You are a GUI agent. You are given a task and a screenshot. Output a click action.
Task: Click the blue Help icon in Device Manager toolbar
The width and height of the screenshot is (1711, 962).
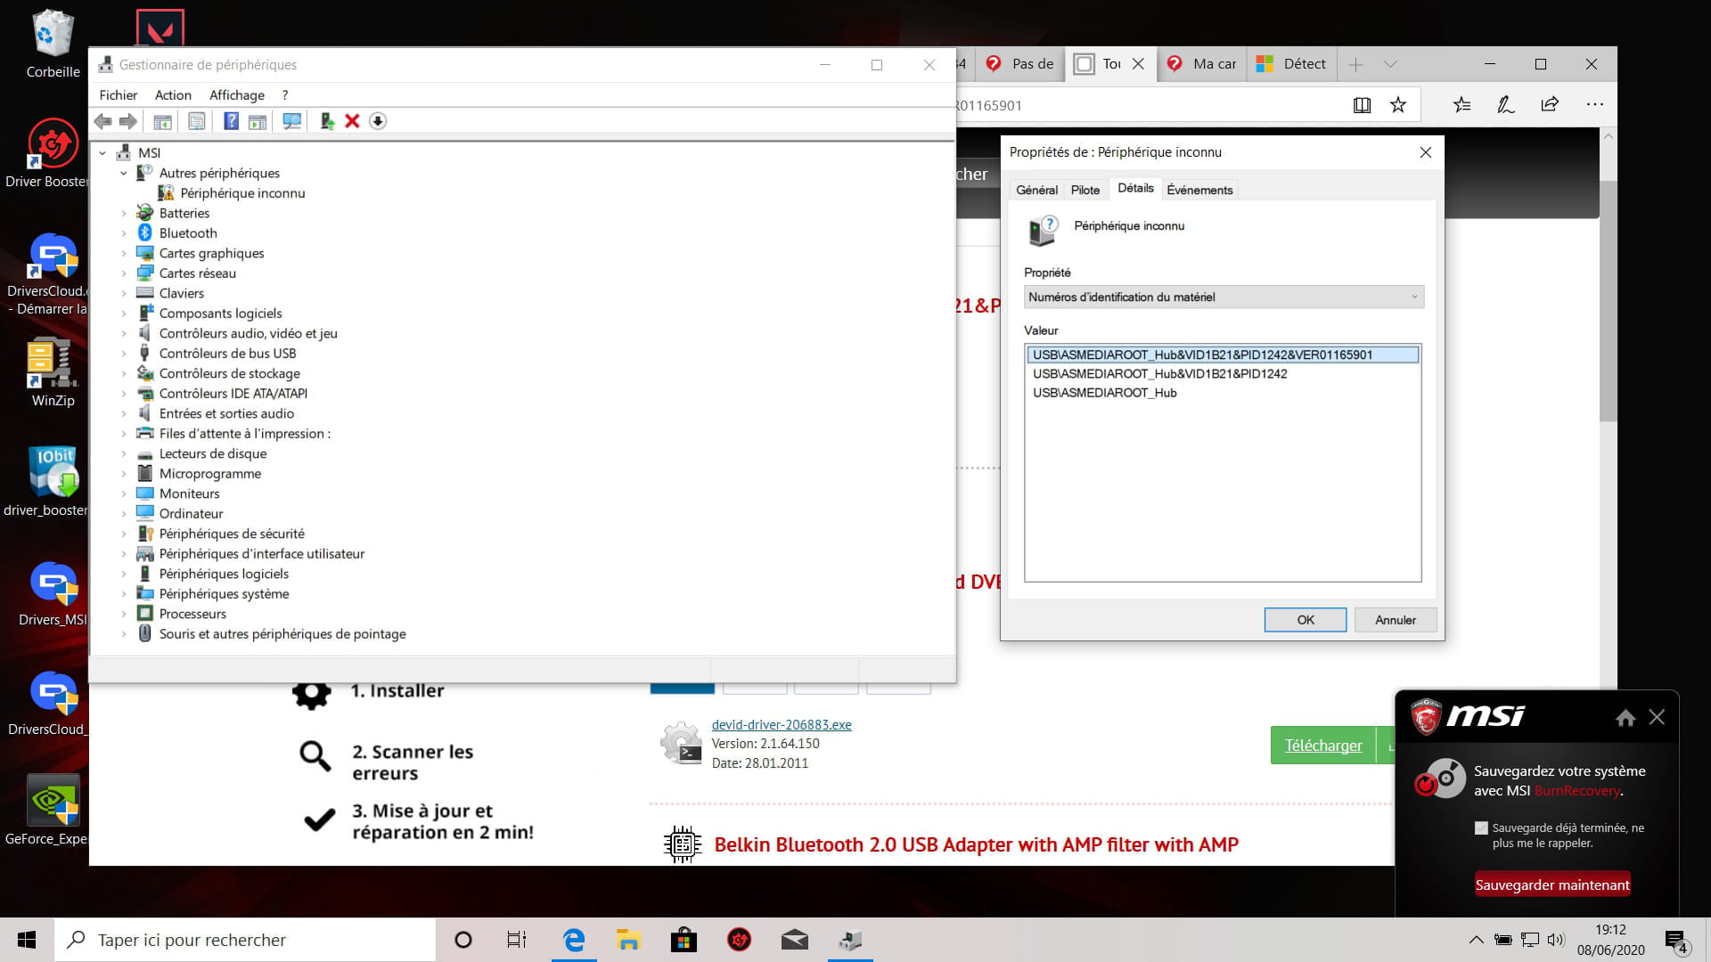(231, 121)
